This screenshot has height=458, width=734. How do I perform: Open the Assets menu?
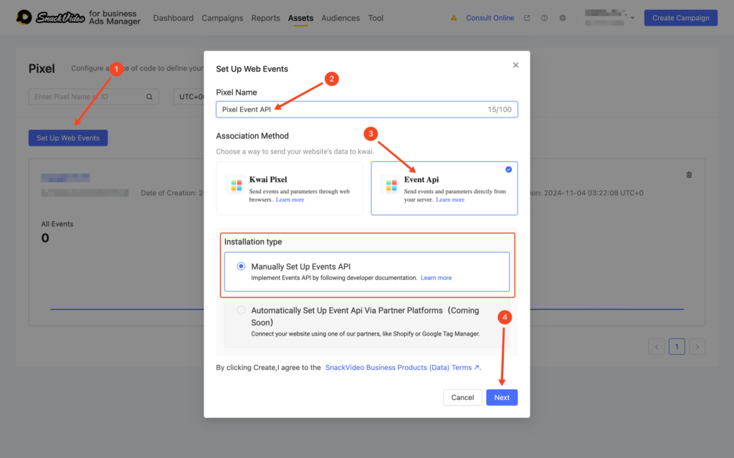(300, 18)
